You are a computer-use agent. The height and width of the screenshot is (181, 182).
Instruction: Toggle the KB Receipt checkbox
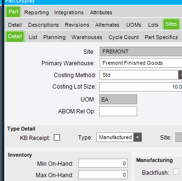point(57,138)
